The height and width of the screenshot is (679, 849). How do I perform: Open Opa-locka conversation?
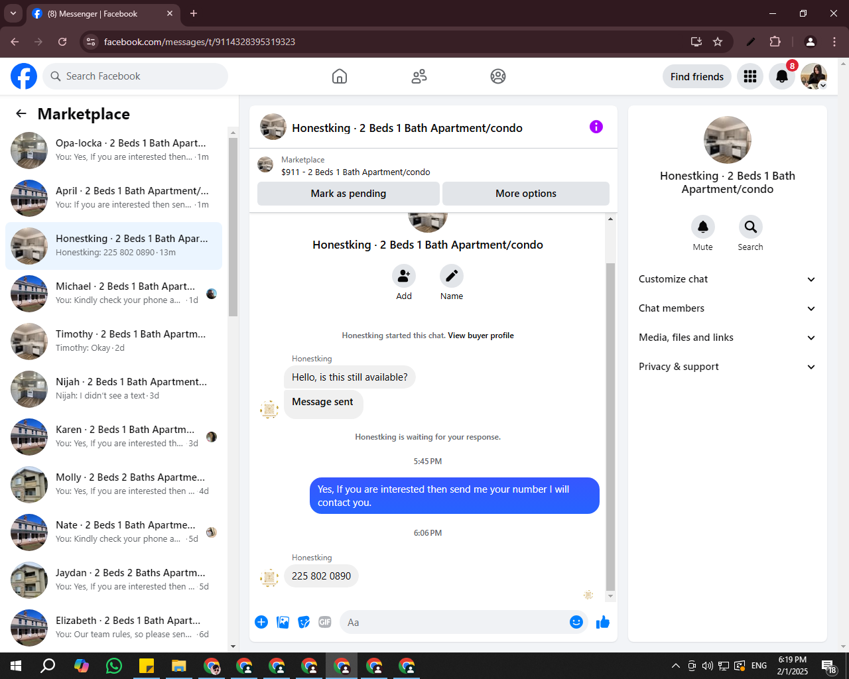pos(114,151)
